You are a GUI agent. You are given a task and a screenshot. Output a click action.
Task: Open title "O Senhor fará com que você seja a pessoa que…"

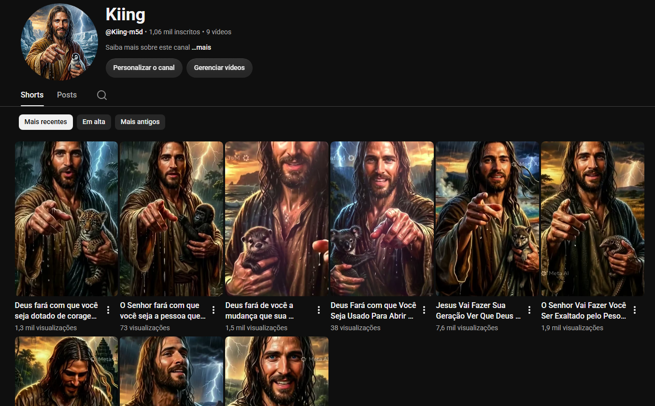163,310
